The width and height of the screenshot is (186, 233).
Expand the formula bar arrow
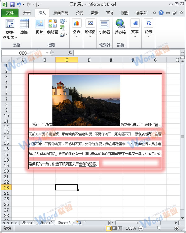(183, 53)
